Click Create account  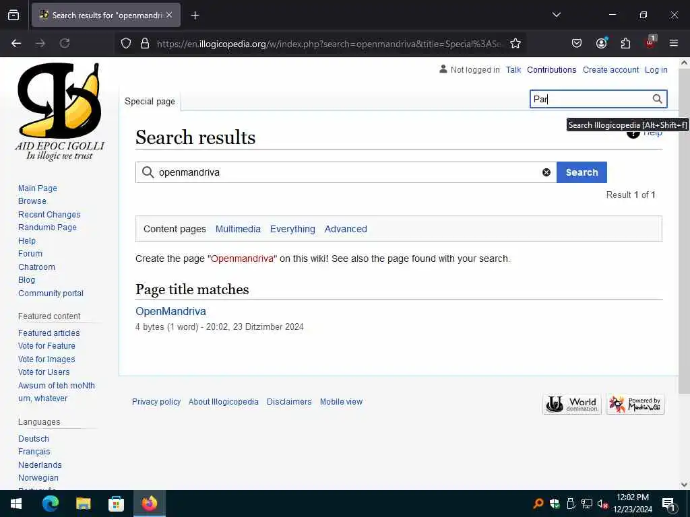(x=610, y=70)
